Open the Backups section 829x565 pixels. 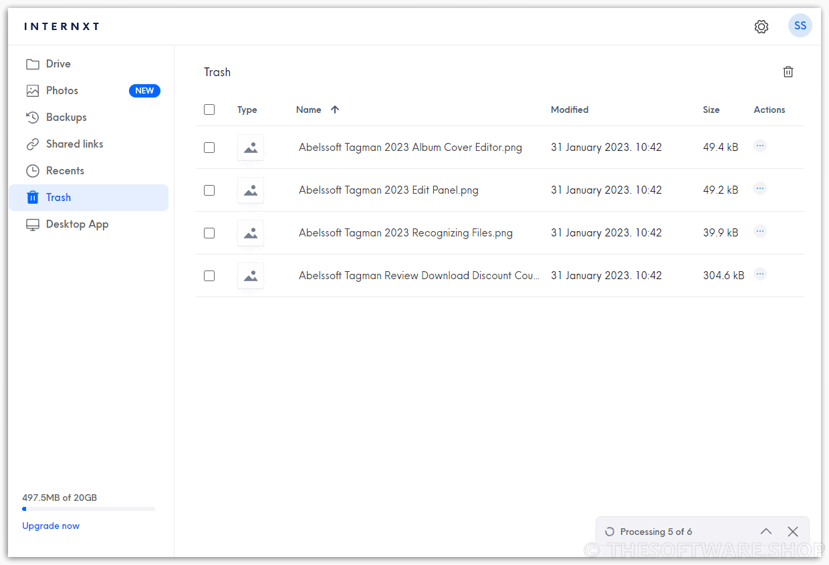click(88, 118)
